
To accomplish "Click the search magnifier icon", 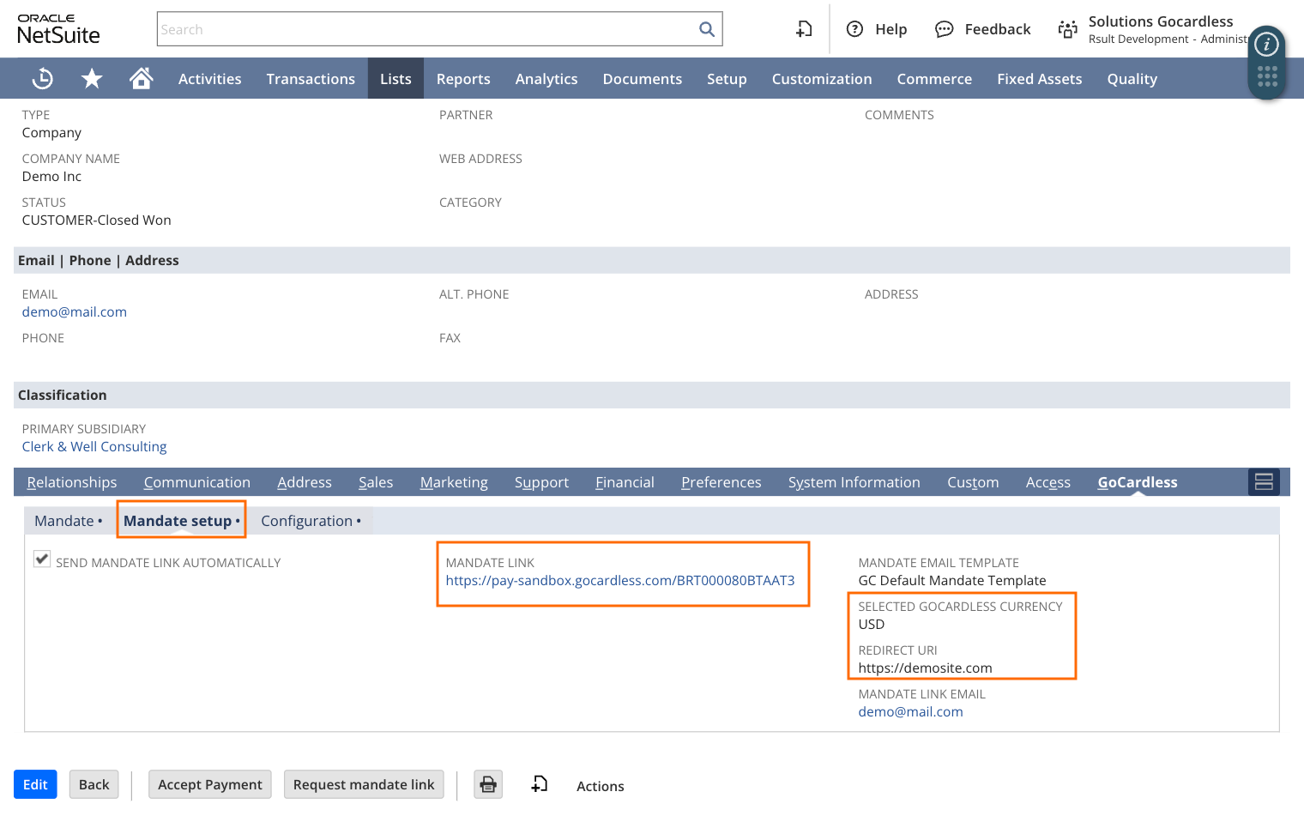I will (706, 29).
